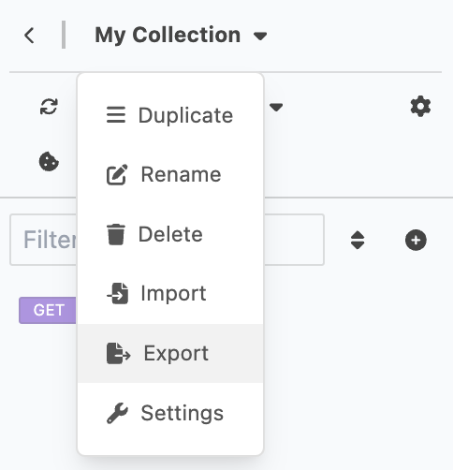
Task: Open Settings from the collection menu
Action: [170, 413]
